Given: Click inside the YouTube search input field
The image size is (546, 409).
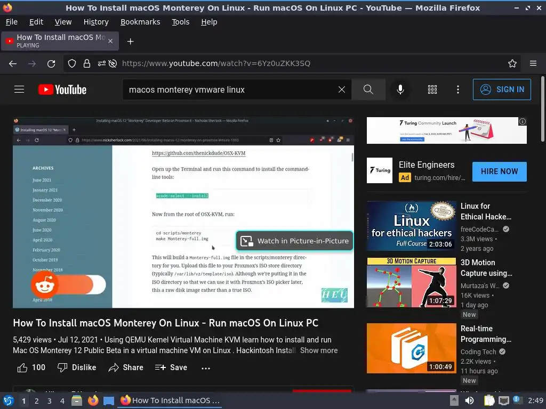Looking at the screenshot, I should pos(230,89).
